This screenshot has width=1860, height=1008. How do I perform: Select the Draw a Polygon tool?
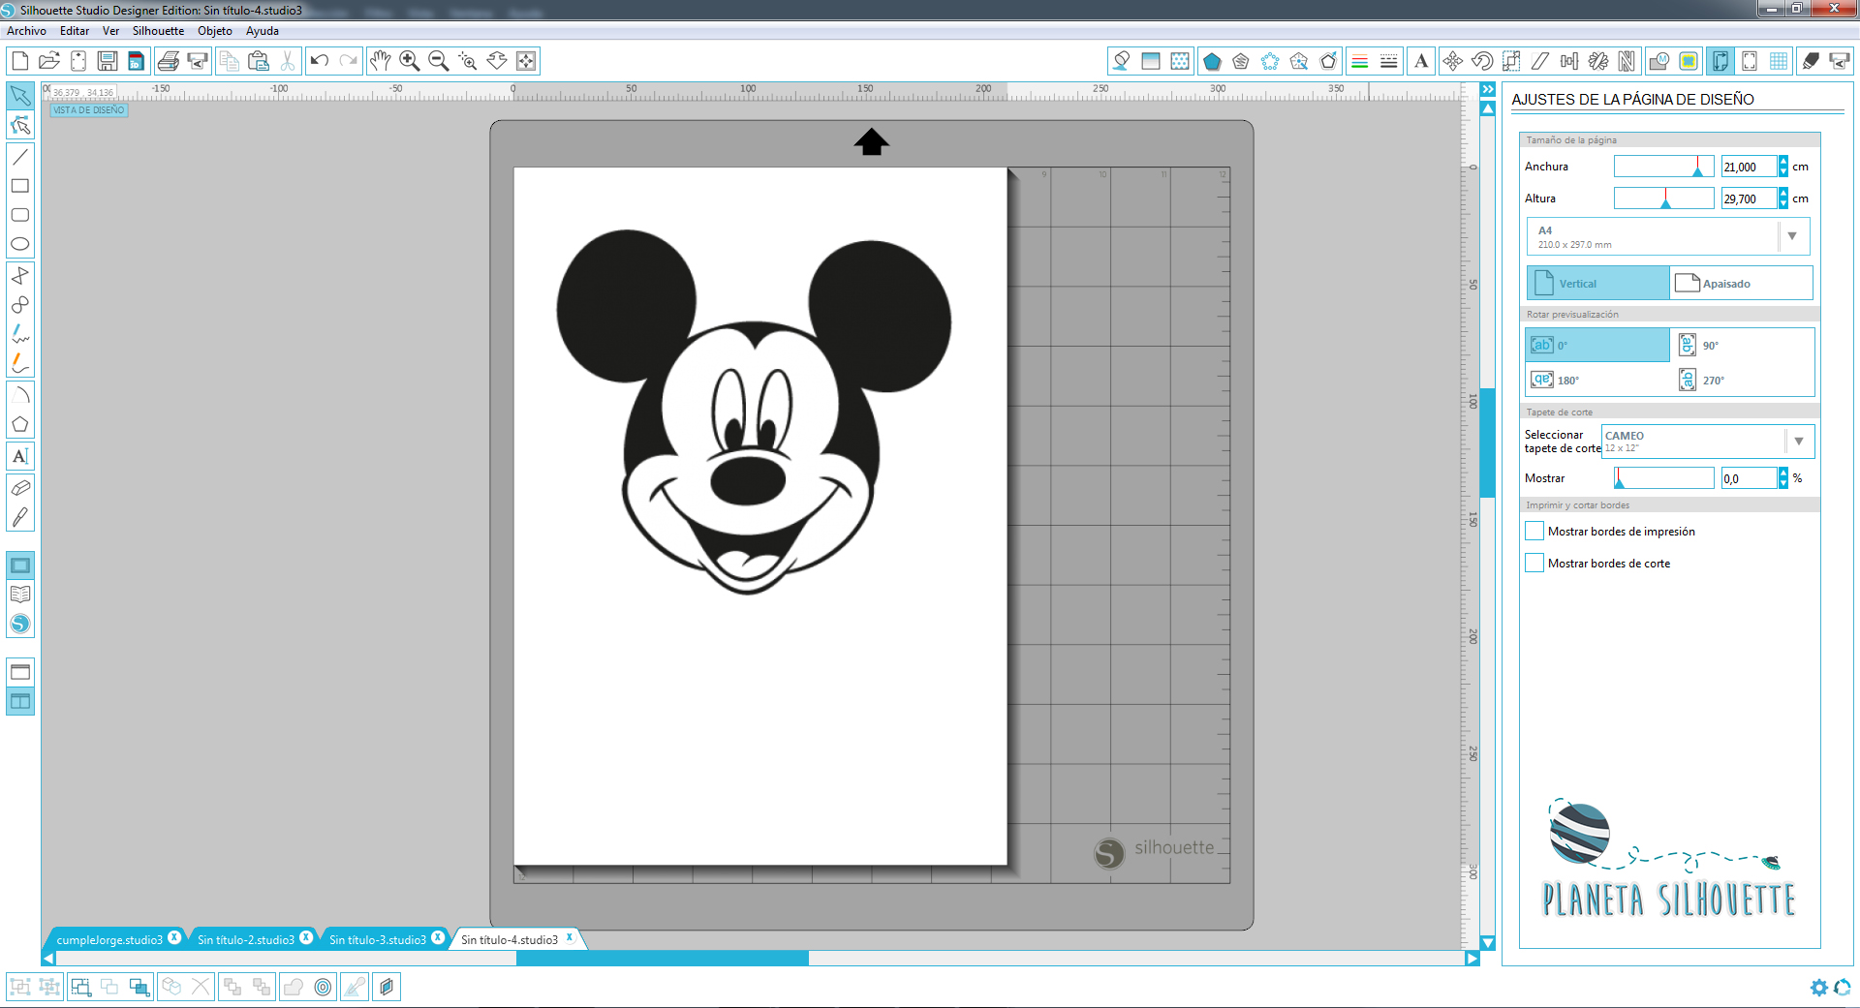click(x=20, y=275)
